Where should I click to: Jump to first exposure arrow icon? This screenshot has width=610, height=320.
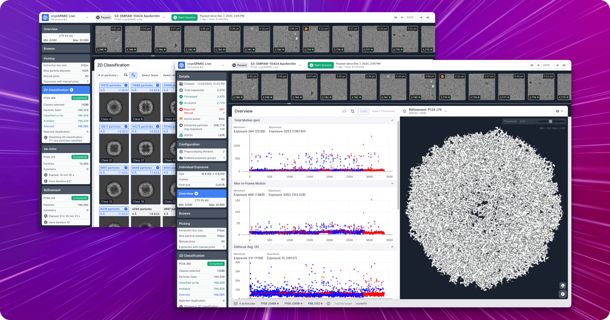532,65
